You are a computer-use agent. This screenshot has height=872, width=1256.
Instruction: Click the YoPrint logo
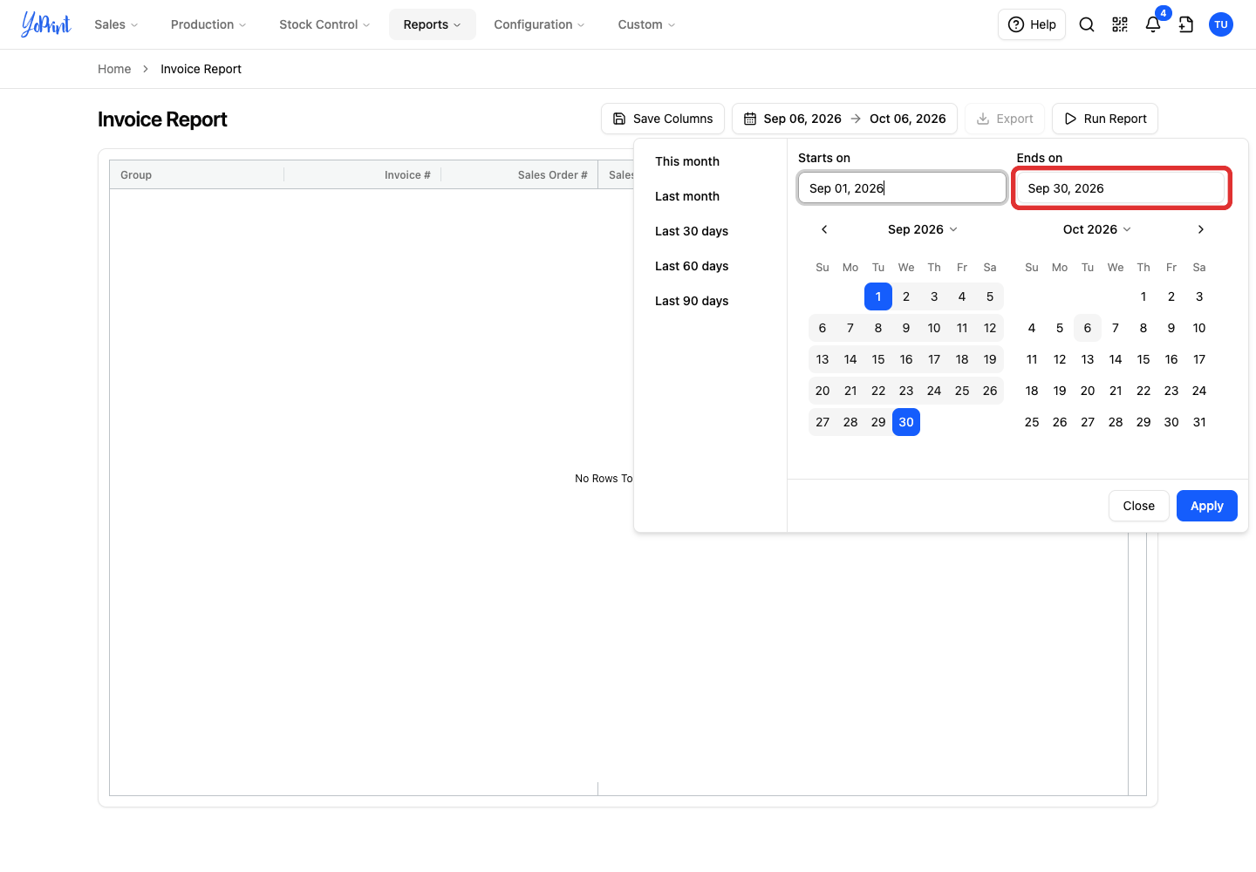[x=46, y=24]
